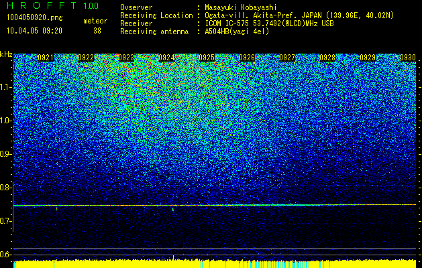This screenshot has height=268, width=422.
Task: Click the 'Ovserver' field label
Action: (136, 8)
